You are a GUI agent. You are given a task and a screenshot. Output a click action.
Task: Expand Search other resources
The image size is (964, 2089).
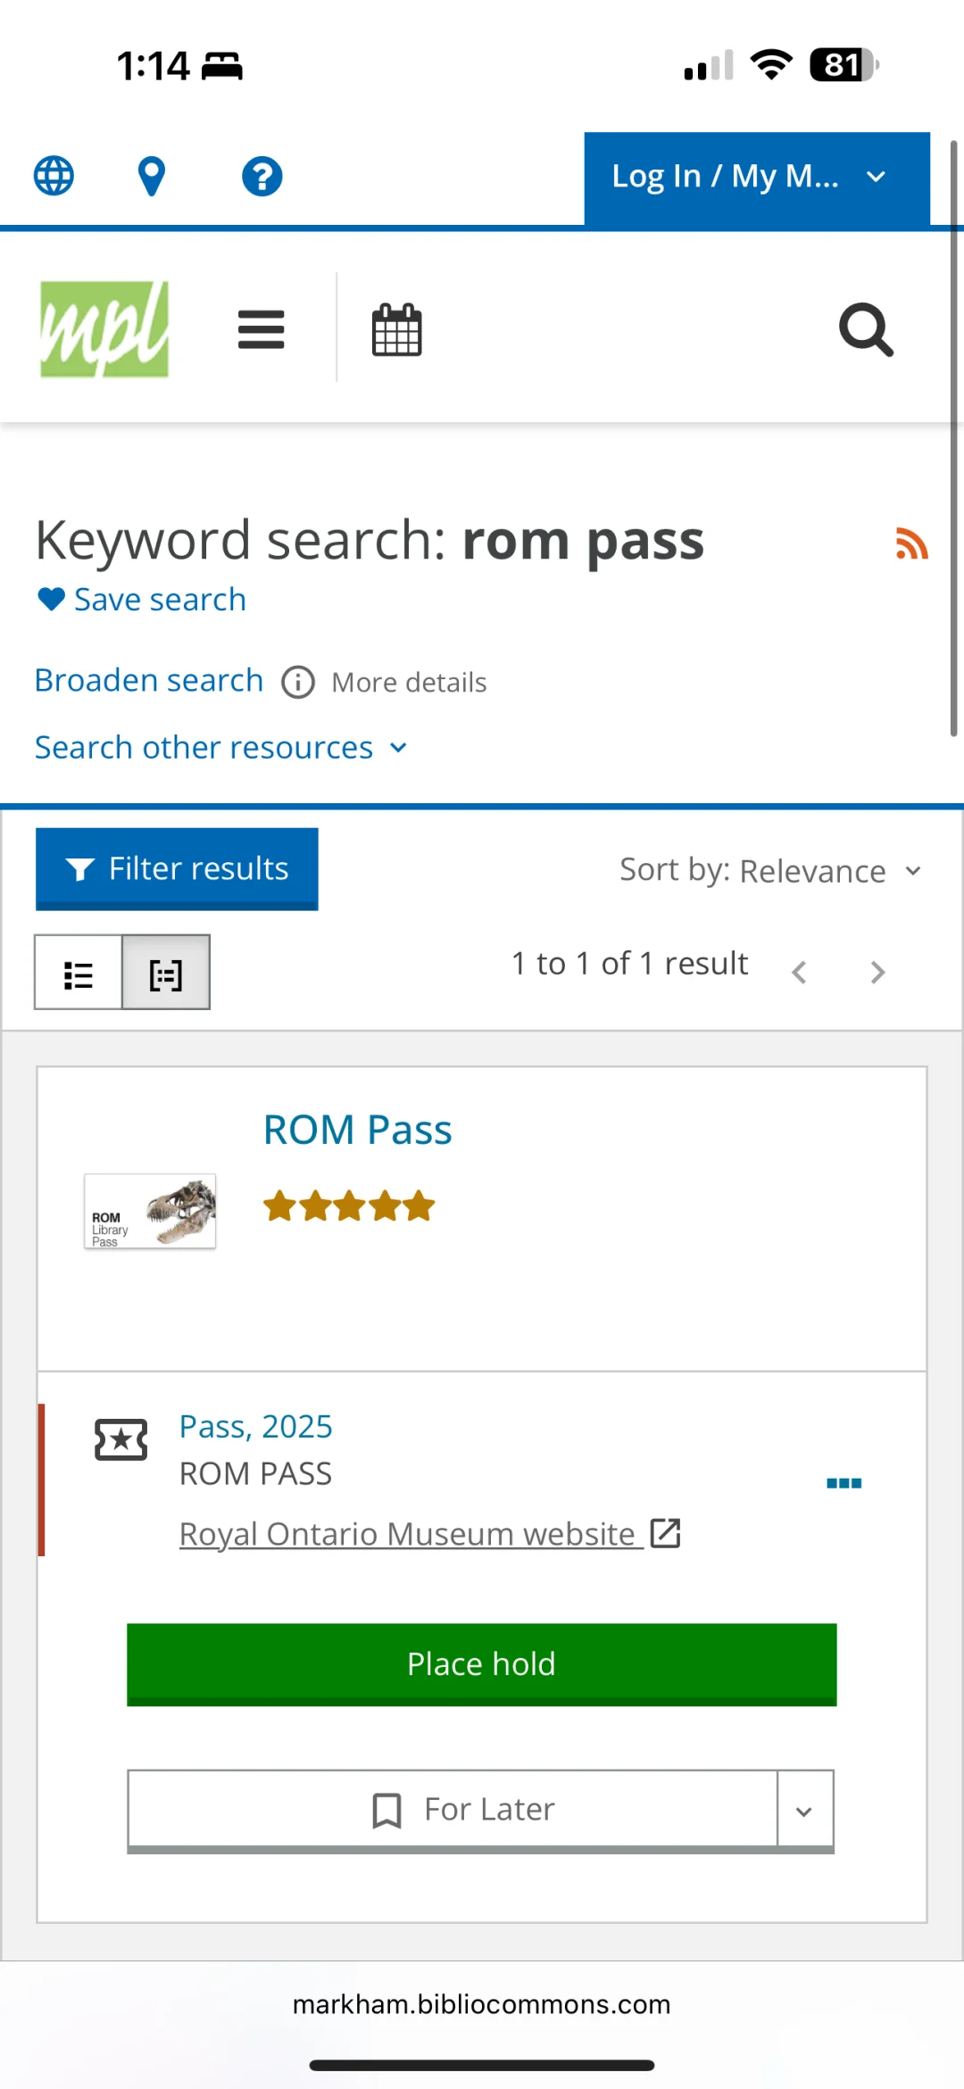point(220,748)
